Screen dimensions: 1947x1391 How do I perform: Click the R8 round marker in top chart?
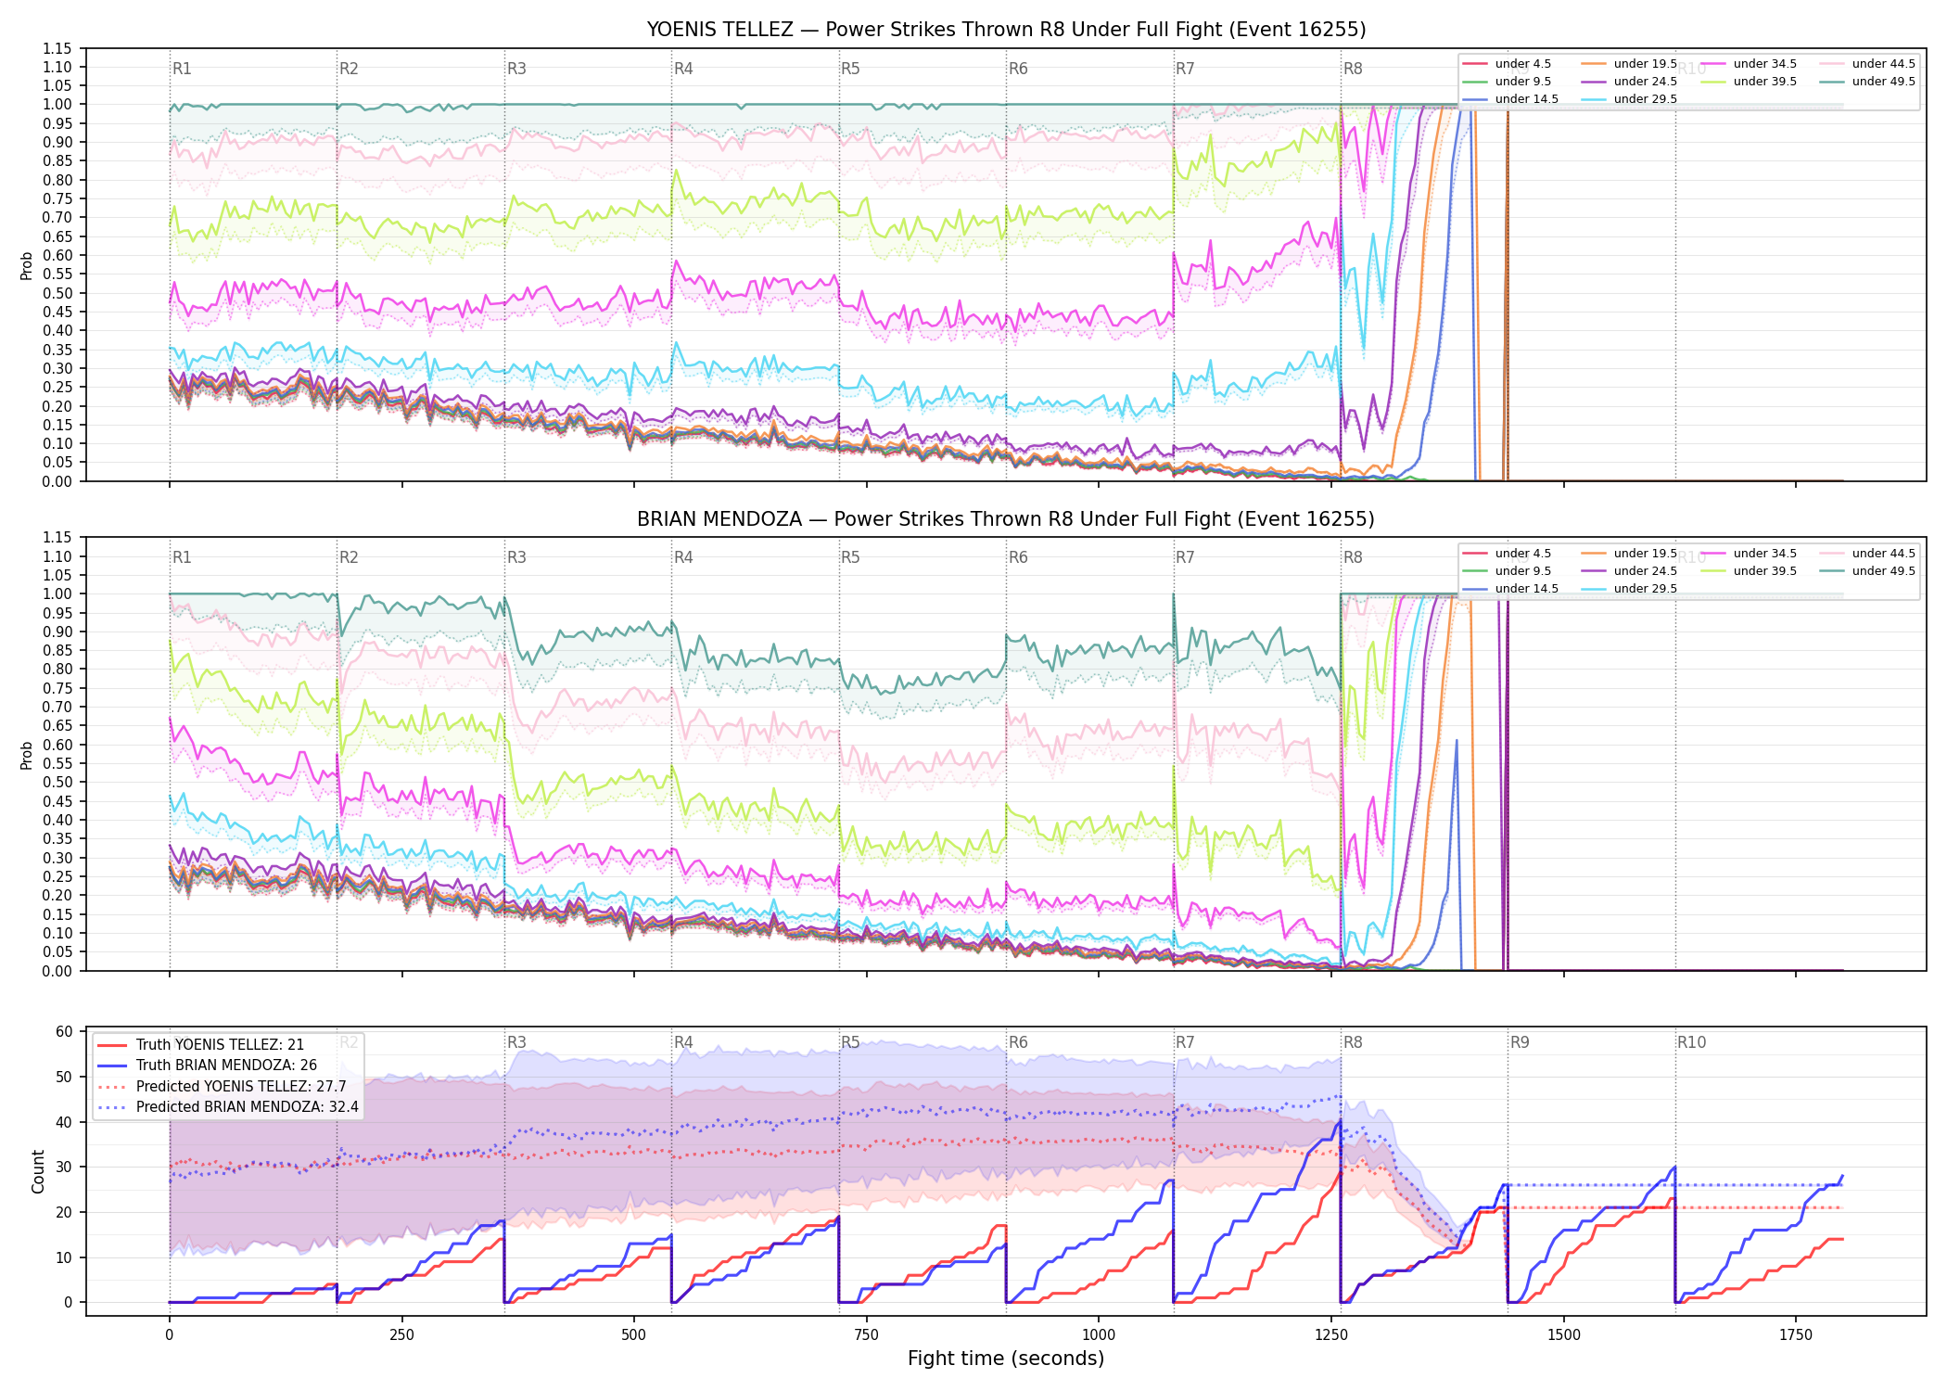(1353, 69)
